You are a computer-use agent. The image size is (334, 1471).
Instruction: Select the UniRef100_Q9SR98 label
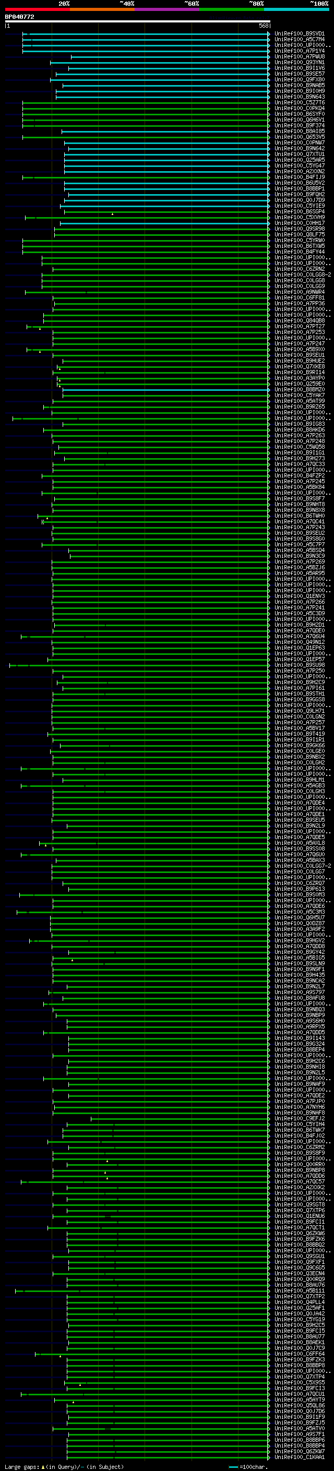pyautogui.click(x=299, y=229)
